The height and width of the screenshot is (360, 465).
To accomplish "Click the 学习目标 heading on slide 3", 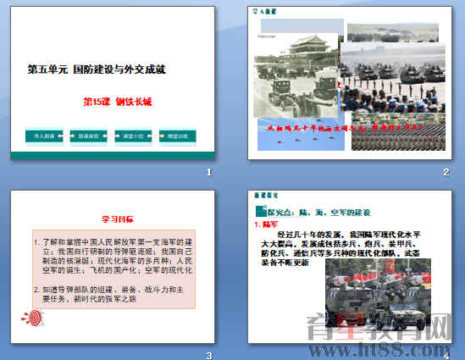I will click(x=118, y=219).
